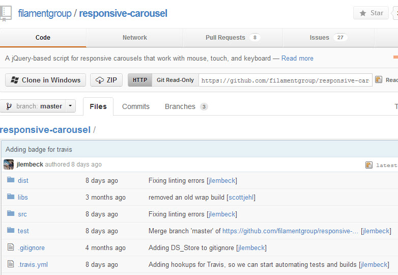Open the Issues tab
Viewport: 398px width, 275px height.
[x=328, y=38]
